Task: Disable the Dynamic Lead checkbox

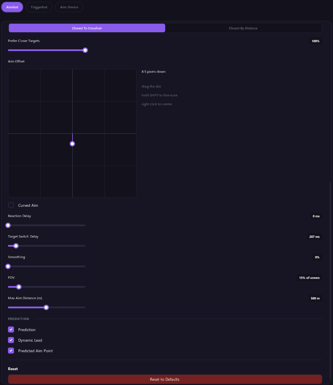Action: [11, 340]
